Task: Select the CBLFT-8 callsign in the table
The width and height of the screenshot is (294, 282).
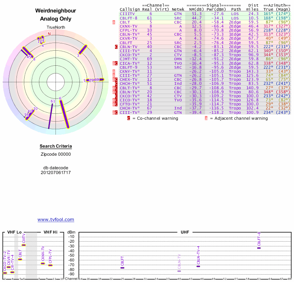Action: [128, 18]
